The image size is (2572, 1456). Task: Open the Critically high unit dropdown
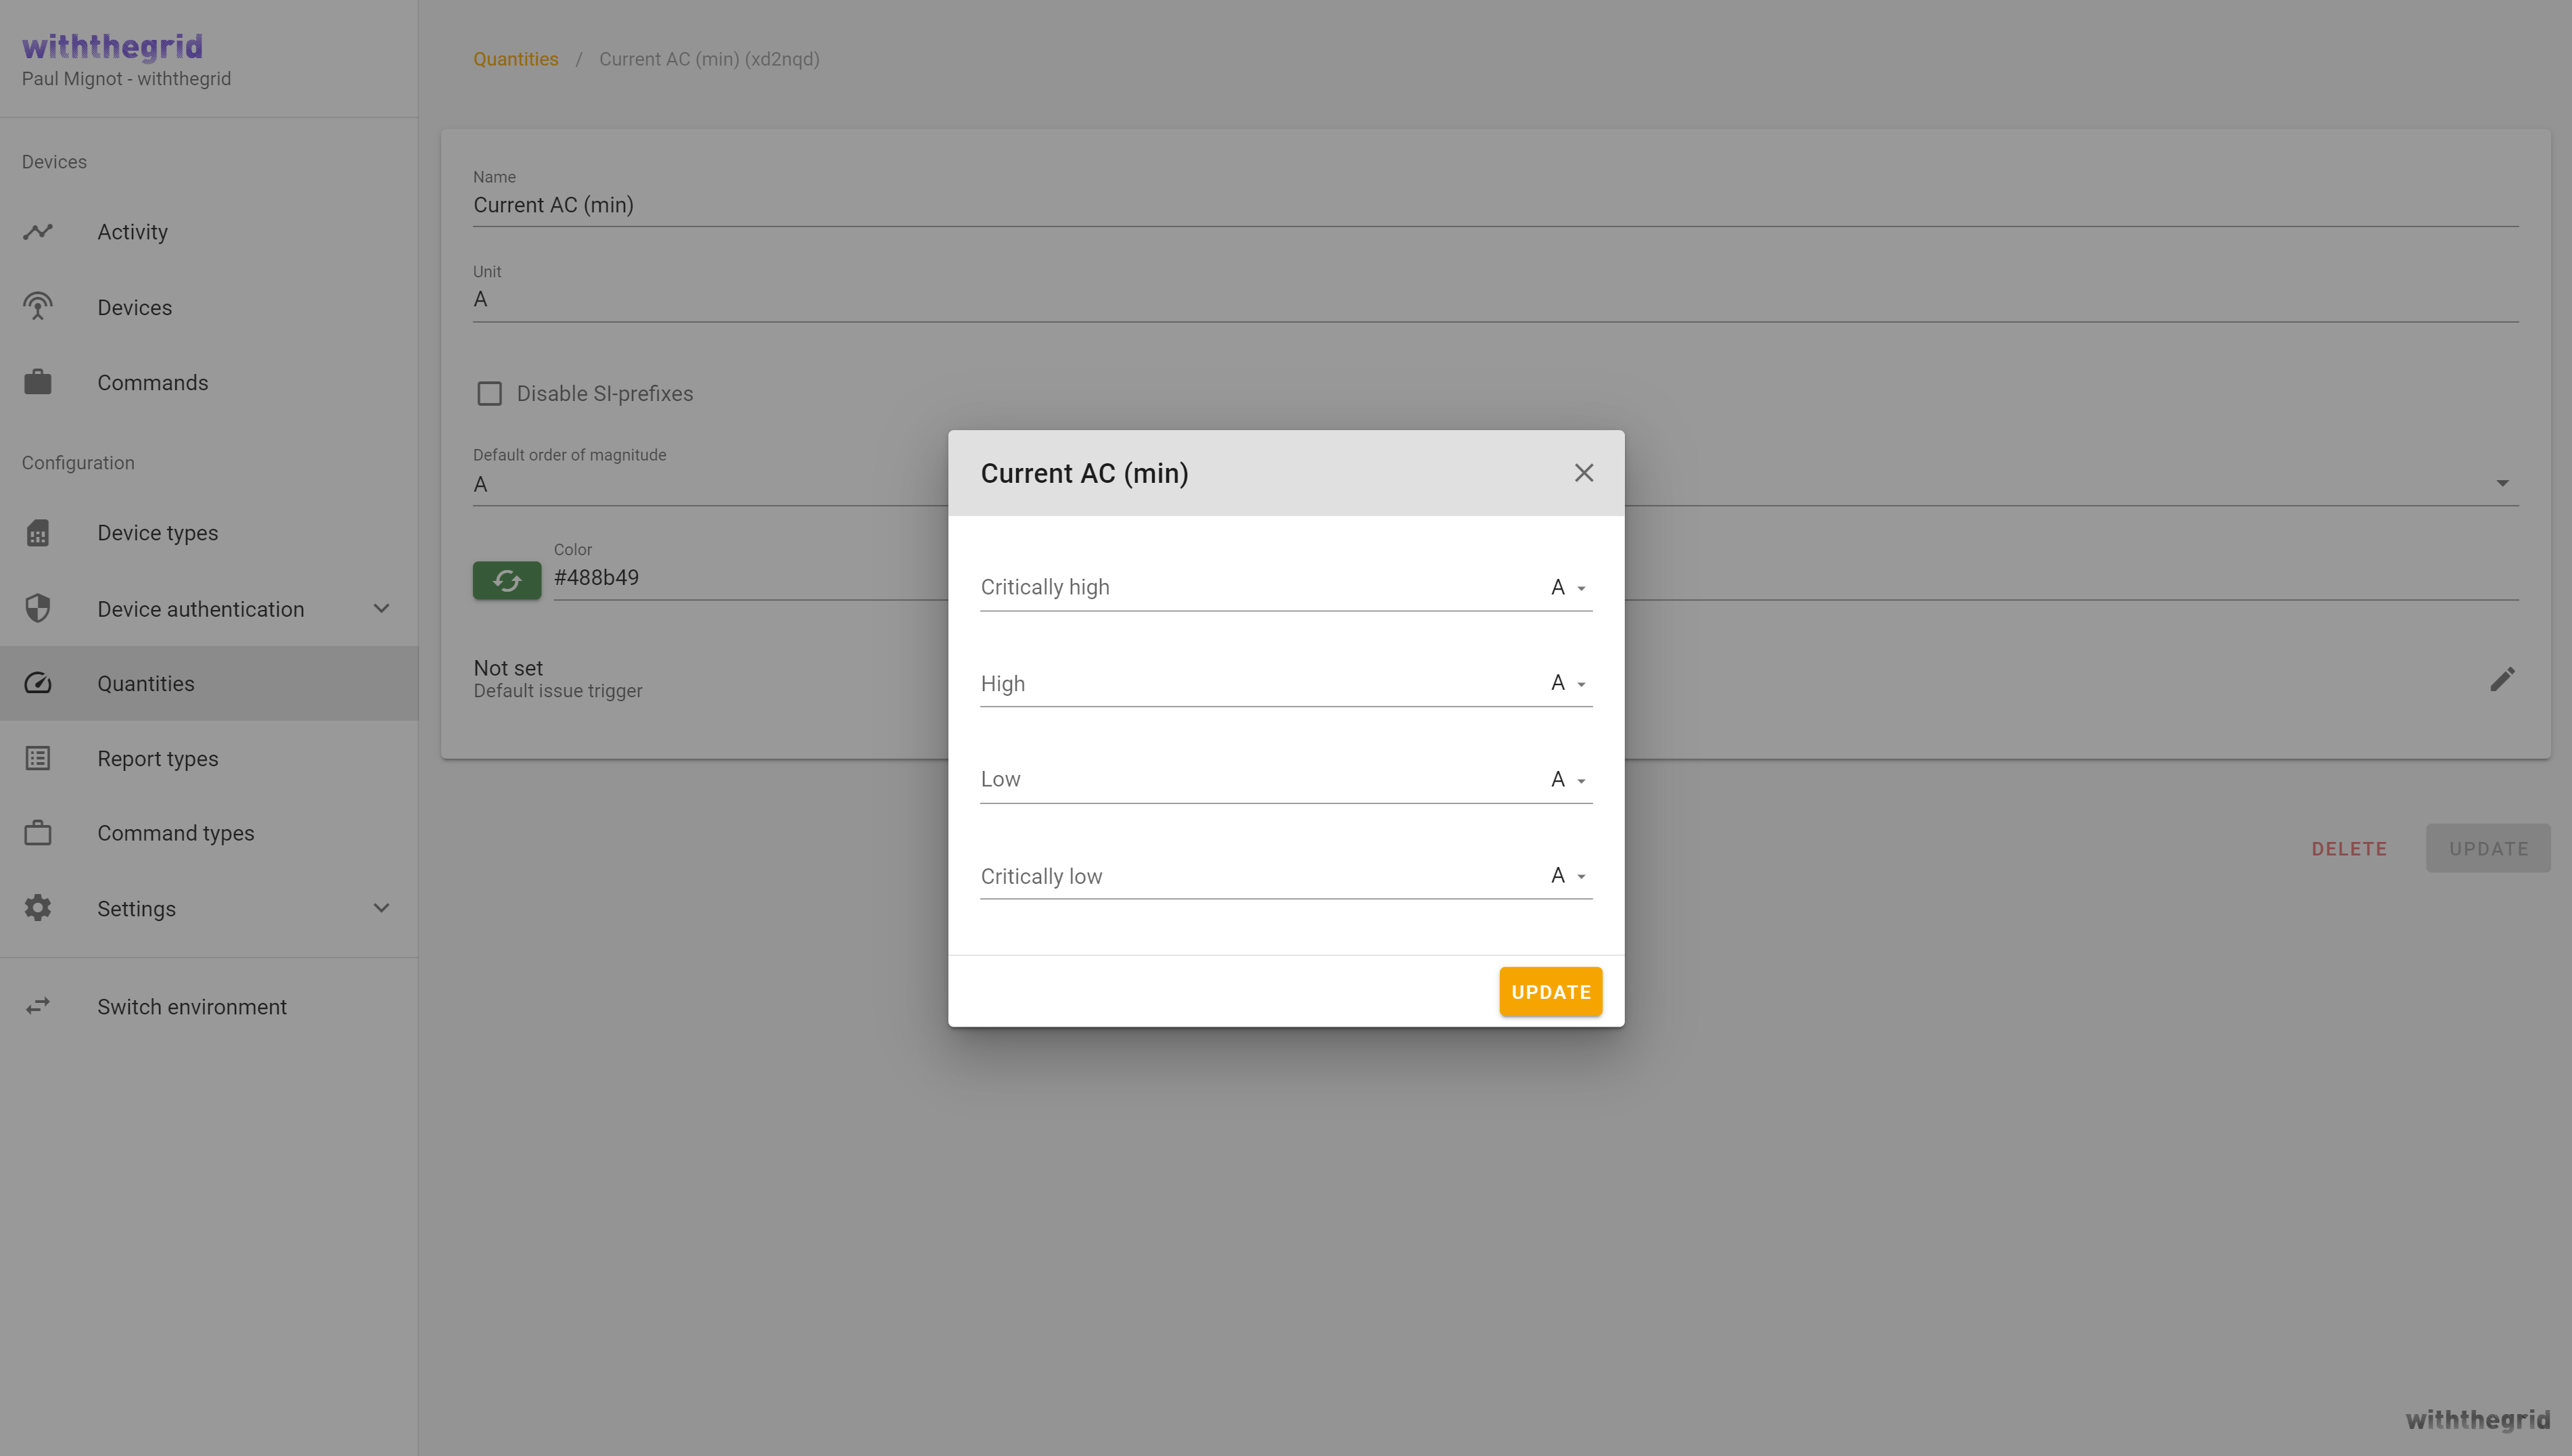[x=1568, y=588]
